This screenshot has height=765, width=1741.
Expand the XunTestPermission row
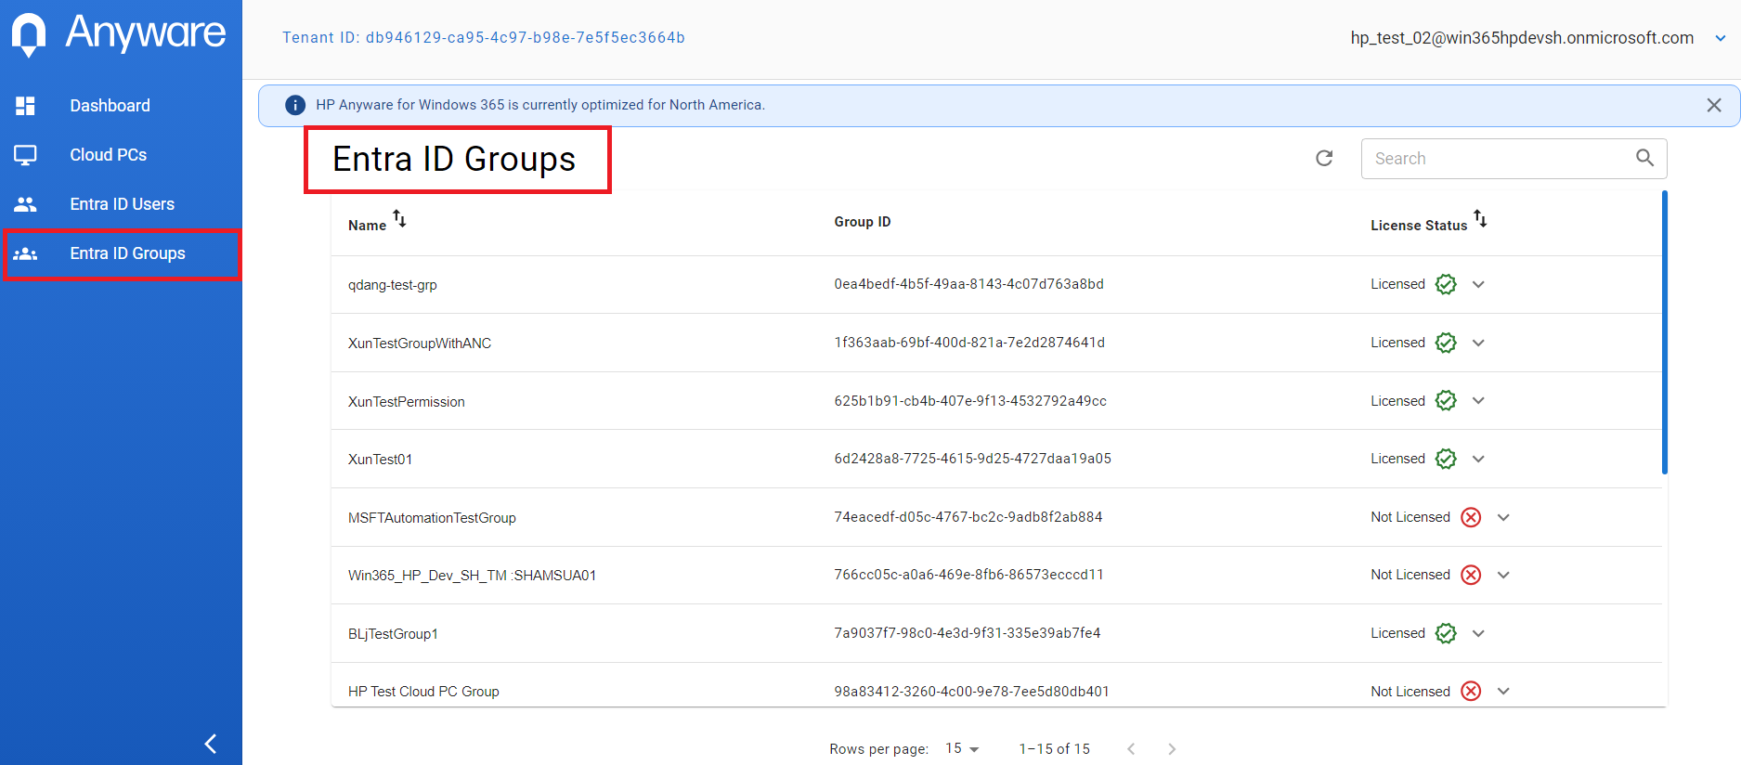pyautogui.click(x=1478, y=400)
